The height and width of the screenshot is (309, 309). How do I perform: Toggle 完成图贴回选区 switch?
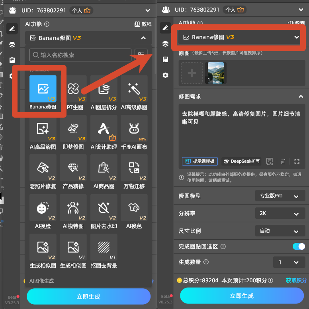(x=299, y=246)
